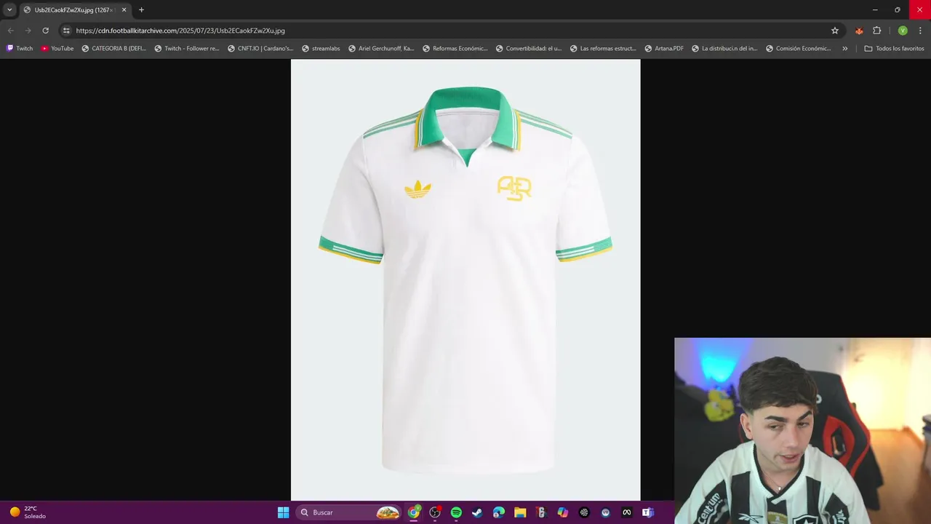
Task: Open Microsoft Teams from the taskbar
Action: tap(647, 512)
